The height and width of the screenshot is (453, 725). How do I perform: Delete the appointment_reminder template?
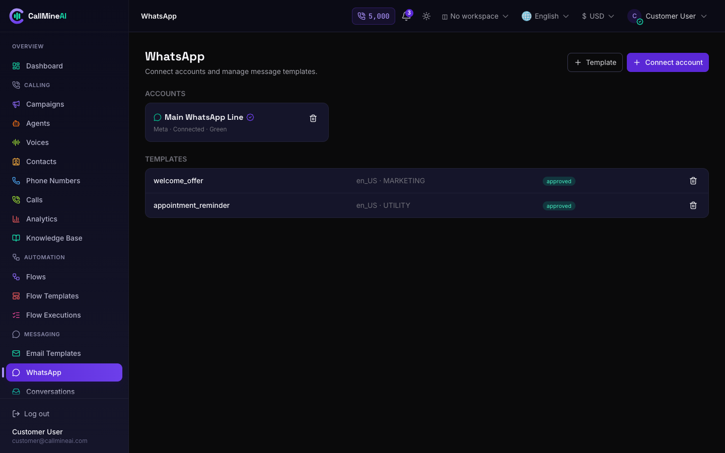coord(693,205)
